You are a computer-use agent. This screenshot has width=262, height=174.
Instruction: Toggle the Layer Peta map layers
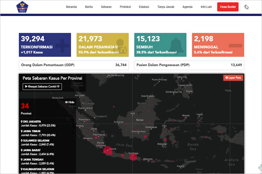click(233, 78)
